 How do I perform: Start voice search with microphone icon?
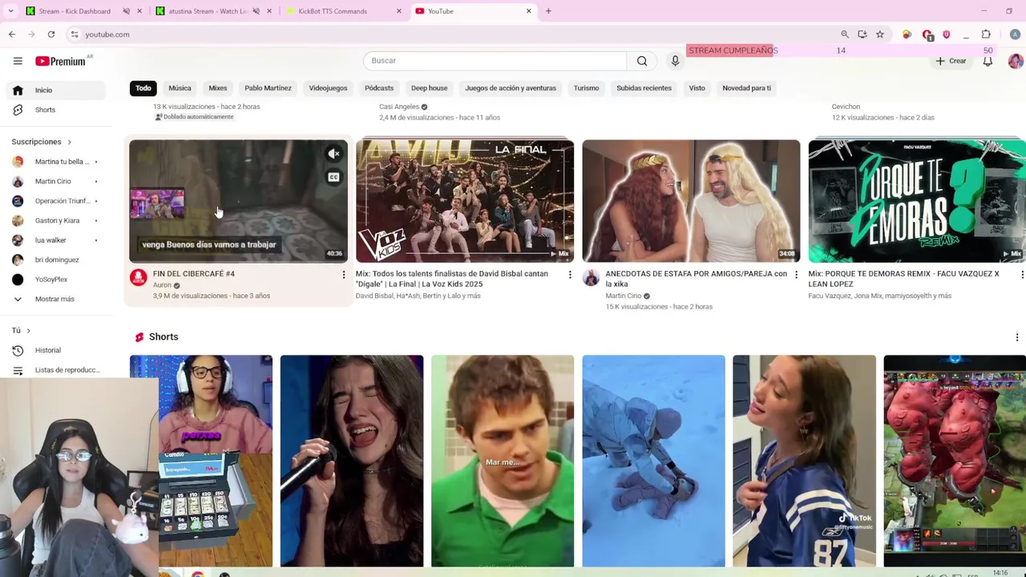[675, 61]
